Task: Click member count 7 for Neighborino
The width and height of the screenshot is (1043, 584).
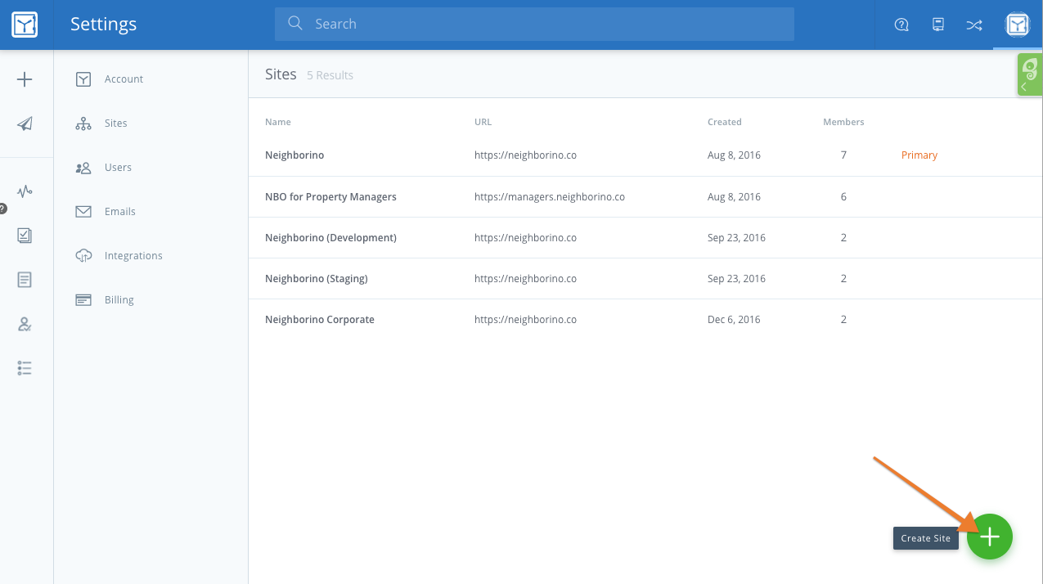Action: point(843,155)
